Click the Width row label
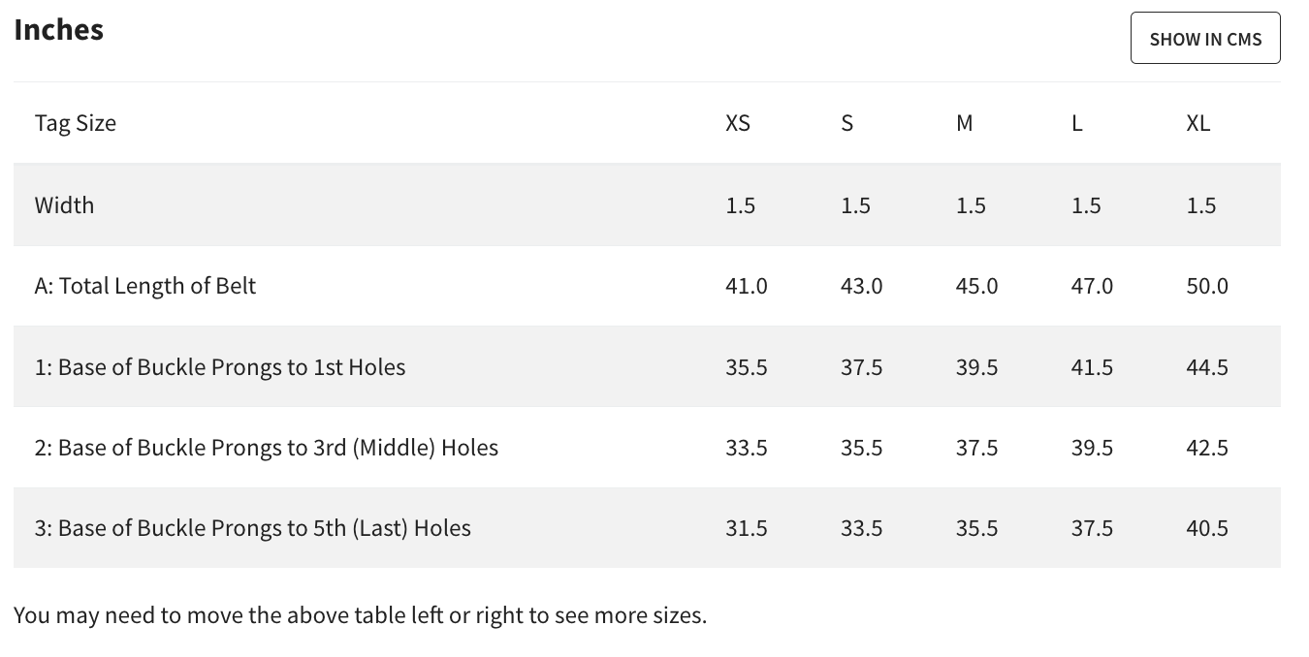 tap(64, 204)
